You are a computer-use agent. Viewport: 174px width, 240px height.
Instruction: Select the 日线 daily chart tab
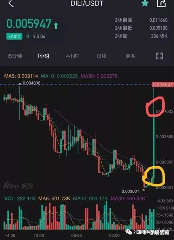101,56
